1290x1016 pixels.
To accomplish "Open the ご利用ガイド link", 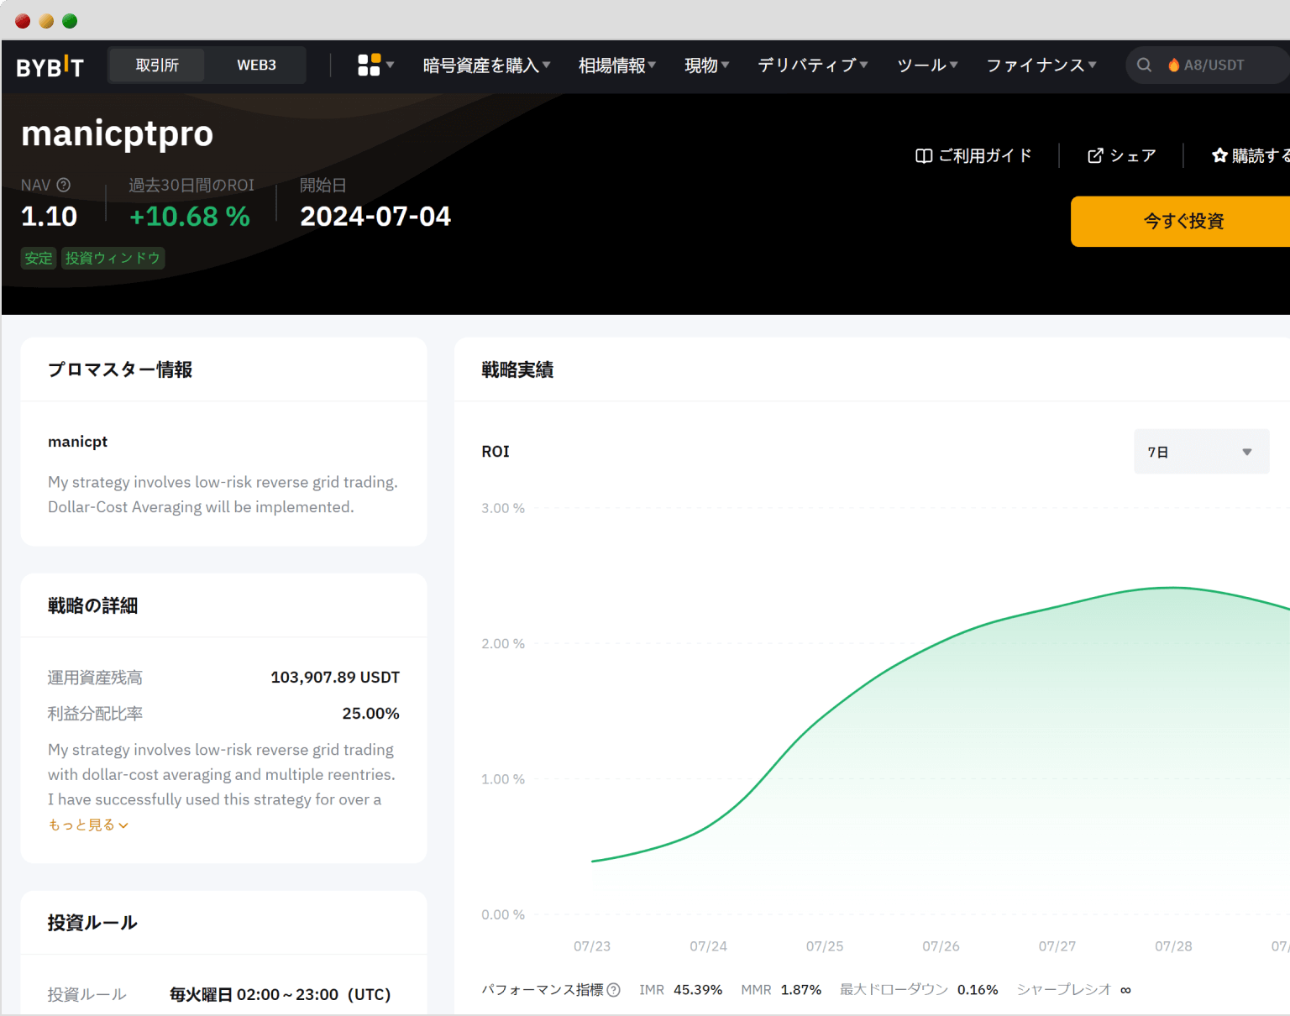I will click(x=973, y=155).
